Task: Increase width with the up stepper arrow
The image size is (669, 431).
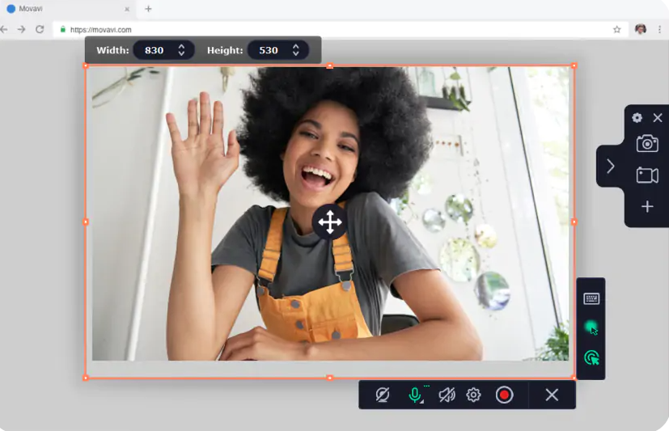Action: click(x=181, y=46)
